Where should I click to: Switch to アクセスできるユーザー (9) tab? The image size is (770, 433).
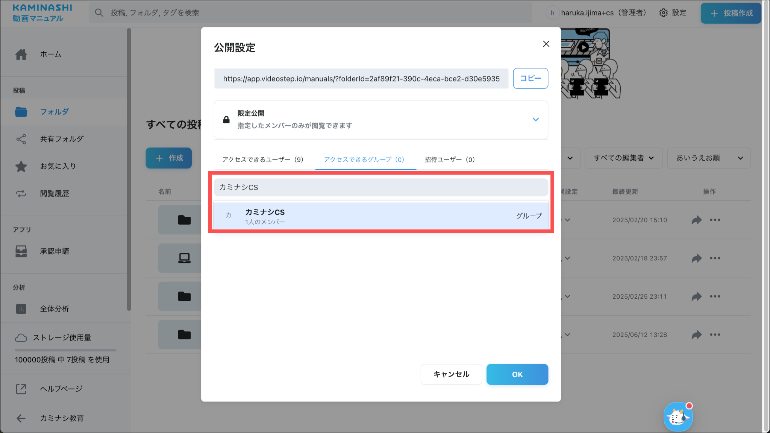262,160
